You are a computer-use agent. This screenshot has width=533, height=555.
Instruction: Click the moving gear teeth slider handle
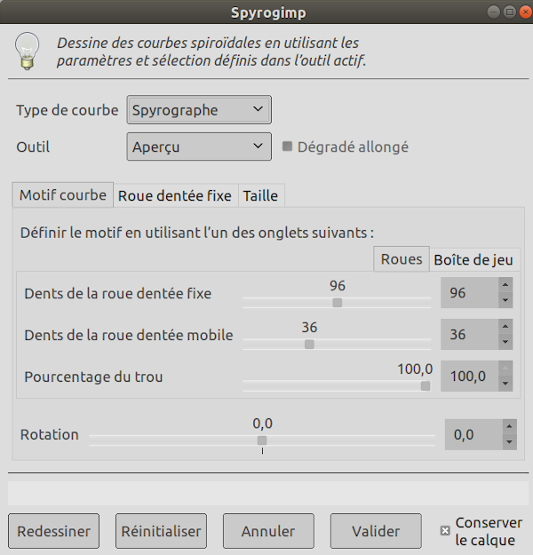pos(309,344)
